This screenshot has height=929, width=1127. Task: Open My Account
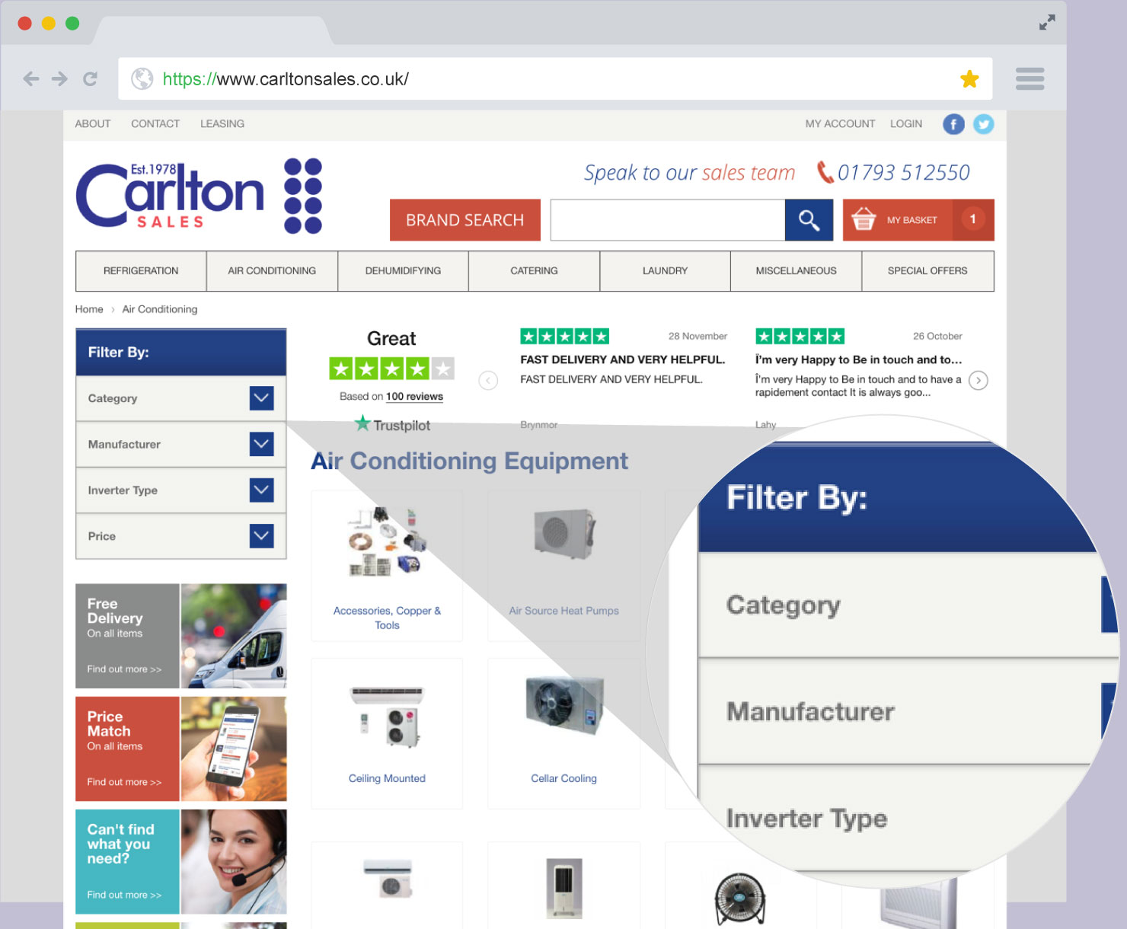pyautogui.click(x=840, y=124)
